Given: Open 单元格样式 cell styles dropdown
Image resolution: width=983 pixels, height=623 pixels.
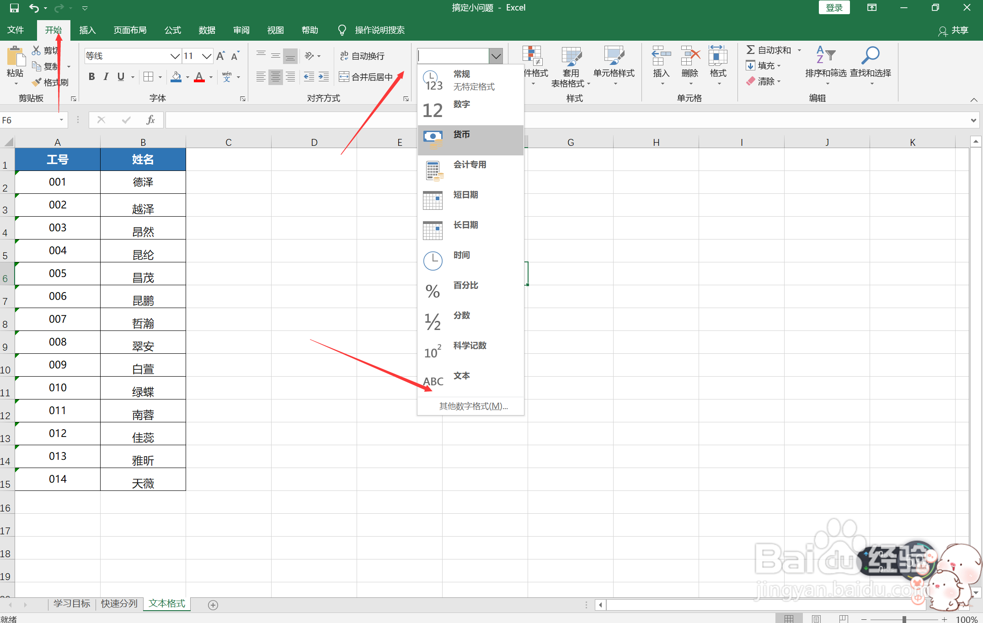Looking at the screenshot, I should [614, 67].
